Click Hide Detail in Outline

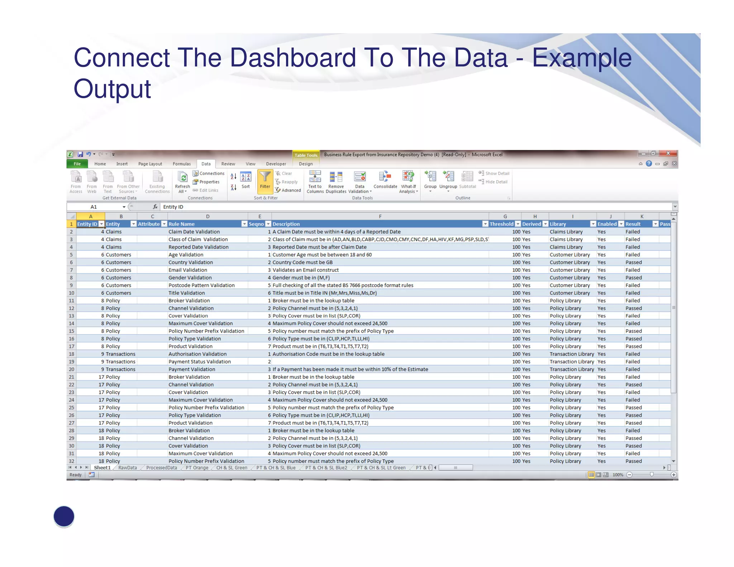click(493, 182)
